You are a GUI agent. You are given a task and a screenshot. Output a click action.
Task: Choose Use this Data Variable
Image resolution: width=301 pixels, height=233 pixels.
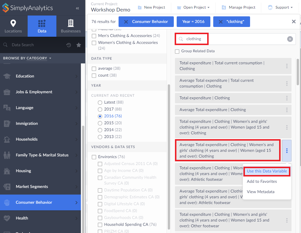point(267,171)
